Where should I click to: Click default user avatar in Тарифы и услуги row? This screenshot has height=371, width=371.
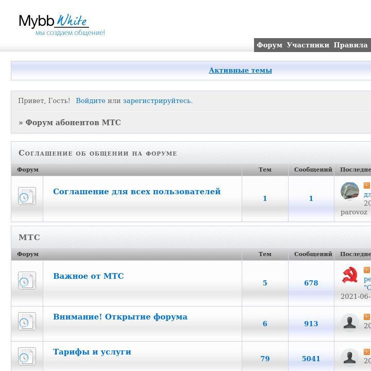tap(350, 357)
